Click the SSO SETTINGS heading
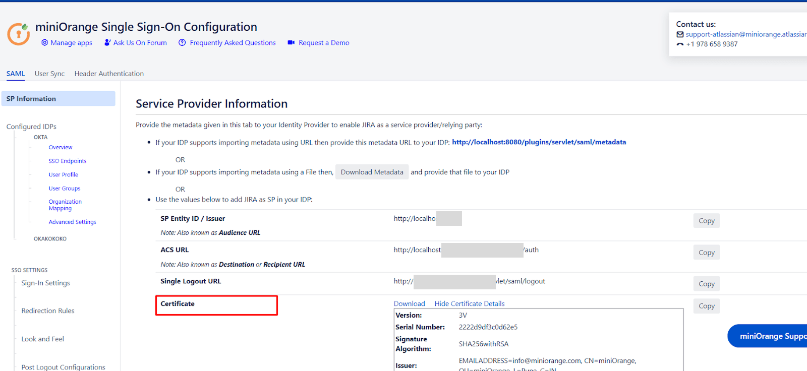The height and width of the screenshot is (371, 807). click(x=29, y=270)
